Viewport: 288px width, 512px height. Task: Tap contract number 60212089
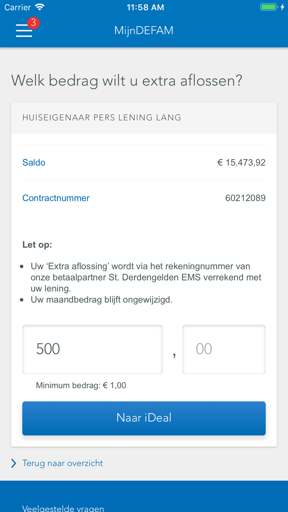click(245, 198)
